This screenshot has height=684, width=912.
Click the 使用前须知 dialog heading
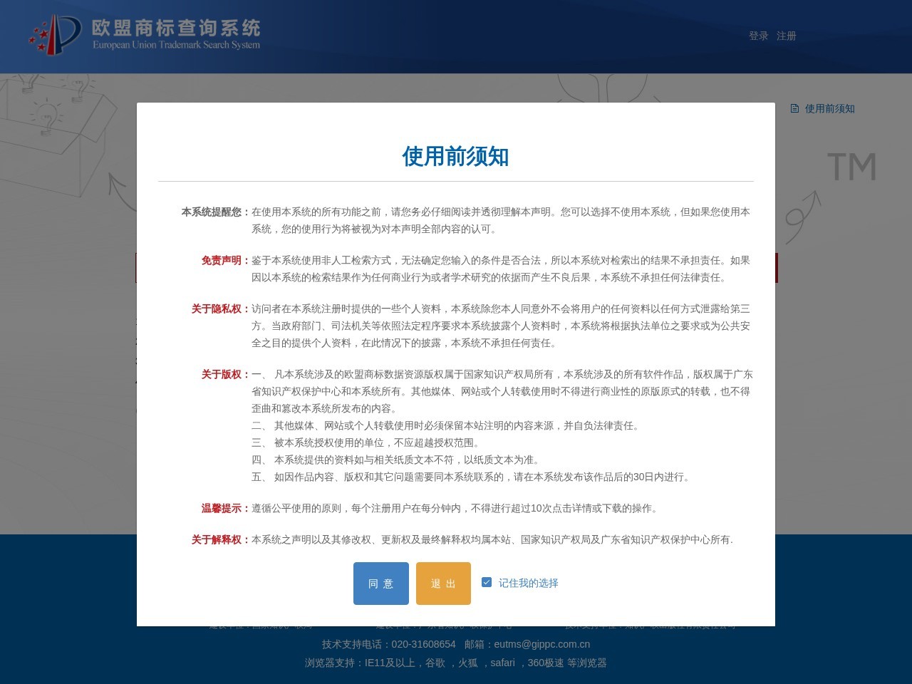point(455,156)
